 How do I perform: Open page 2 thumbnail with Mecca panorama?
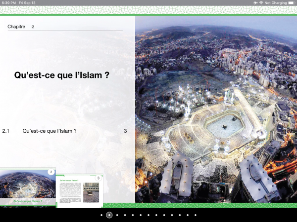point(27,187)
